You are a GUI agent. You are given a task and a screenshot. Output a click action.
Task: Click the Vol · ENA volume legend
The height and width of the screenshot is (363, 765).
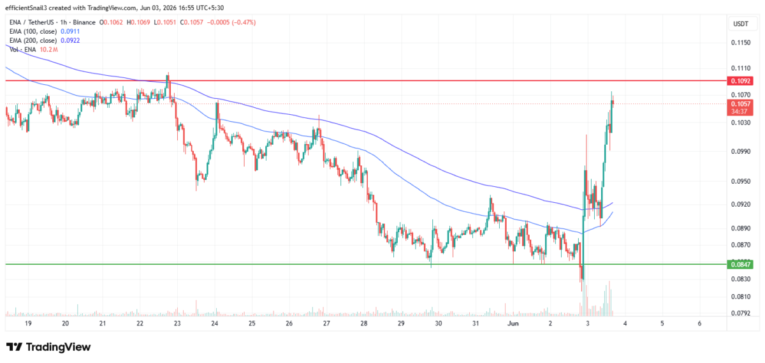[24, 49]
